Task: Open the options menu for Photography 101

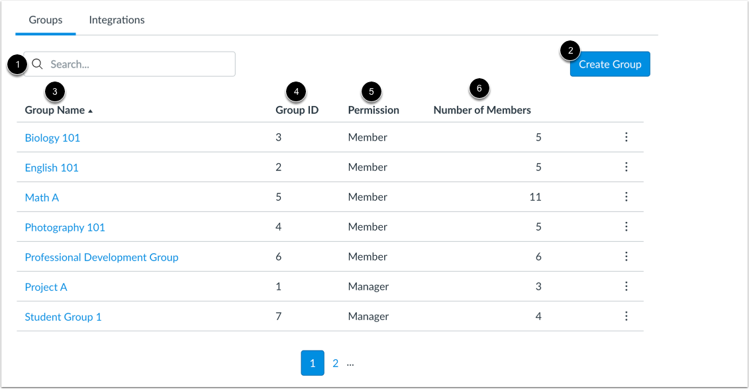Action: [x=626, y=227]
